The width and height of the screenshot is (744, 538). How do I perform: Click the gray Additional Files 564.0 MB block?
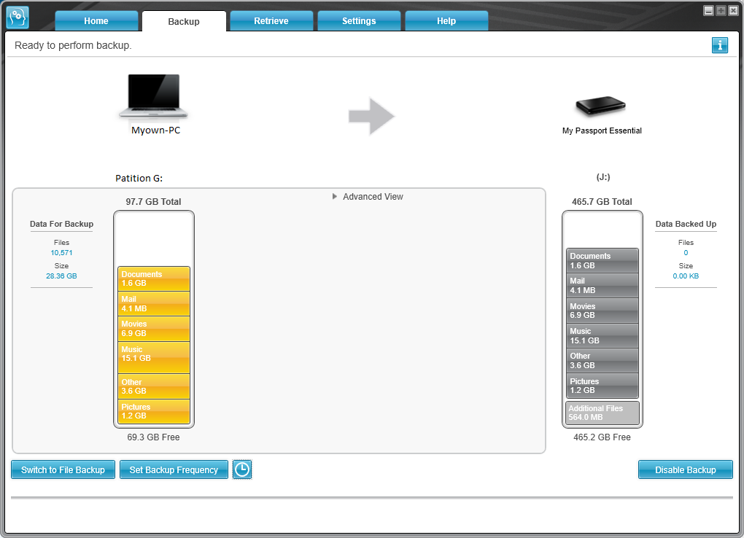[602, 413]
